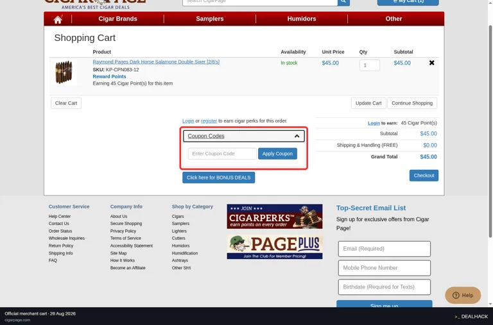Open the Privacy Policy link
This screenshot has height=325, width=493.
click(x=123, y=231)
